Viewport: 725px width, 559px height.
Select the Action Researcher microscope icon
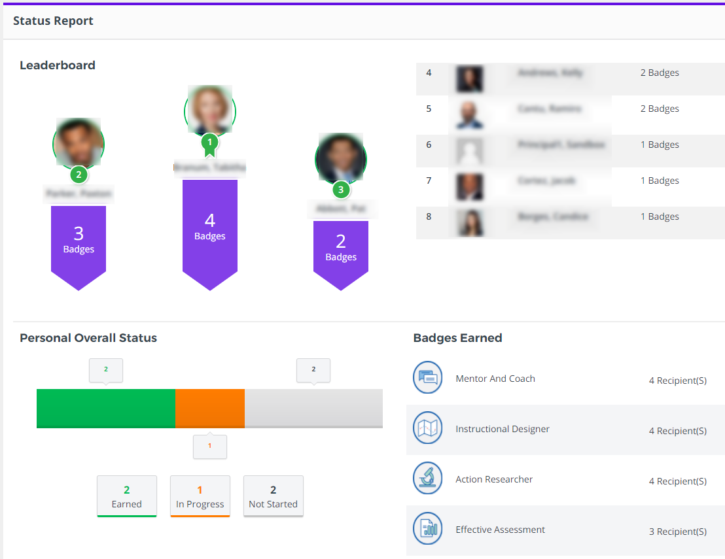428,479
